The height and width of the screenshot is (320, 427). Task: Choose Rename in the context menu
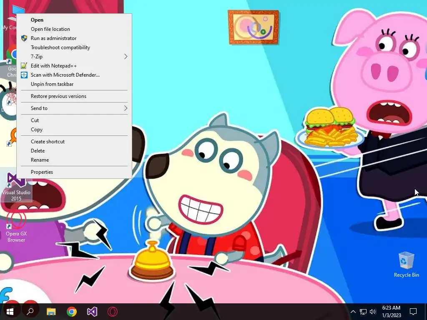(x=74, y=160)
